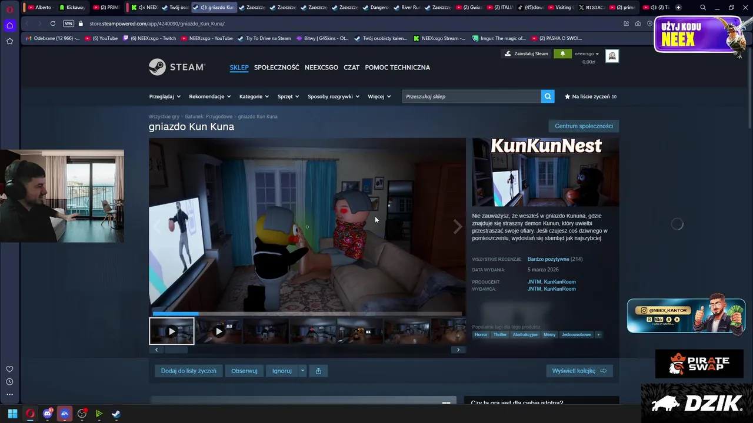Reload the Steam store page
Viewport: 753px width, 423px height.
click(53, 23)
